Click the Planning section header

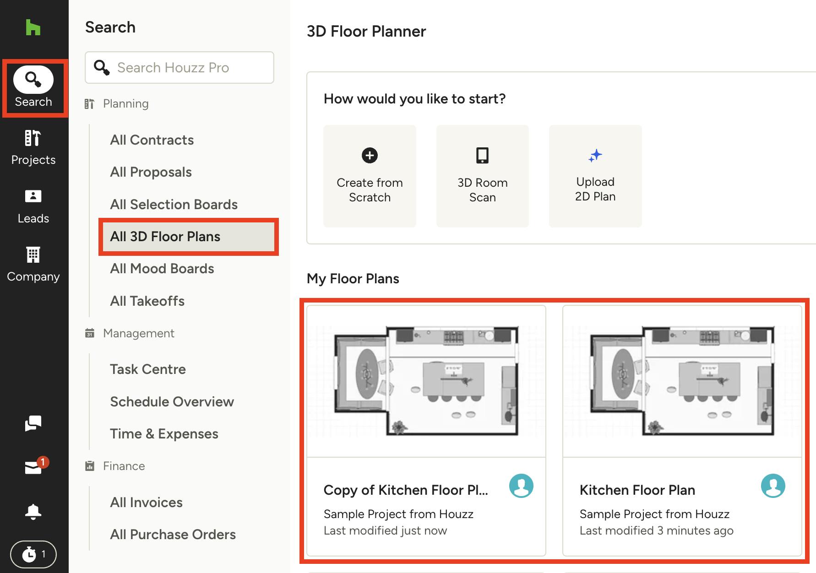coord(125,104)
